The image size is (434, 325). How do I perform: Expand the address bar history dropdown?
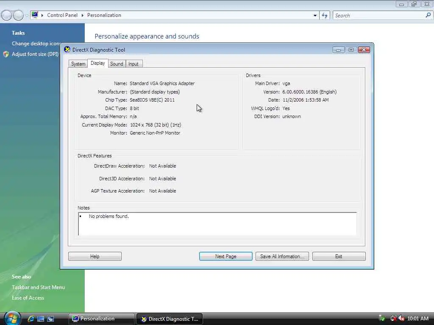coord(315,16)
